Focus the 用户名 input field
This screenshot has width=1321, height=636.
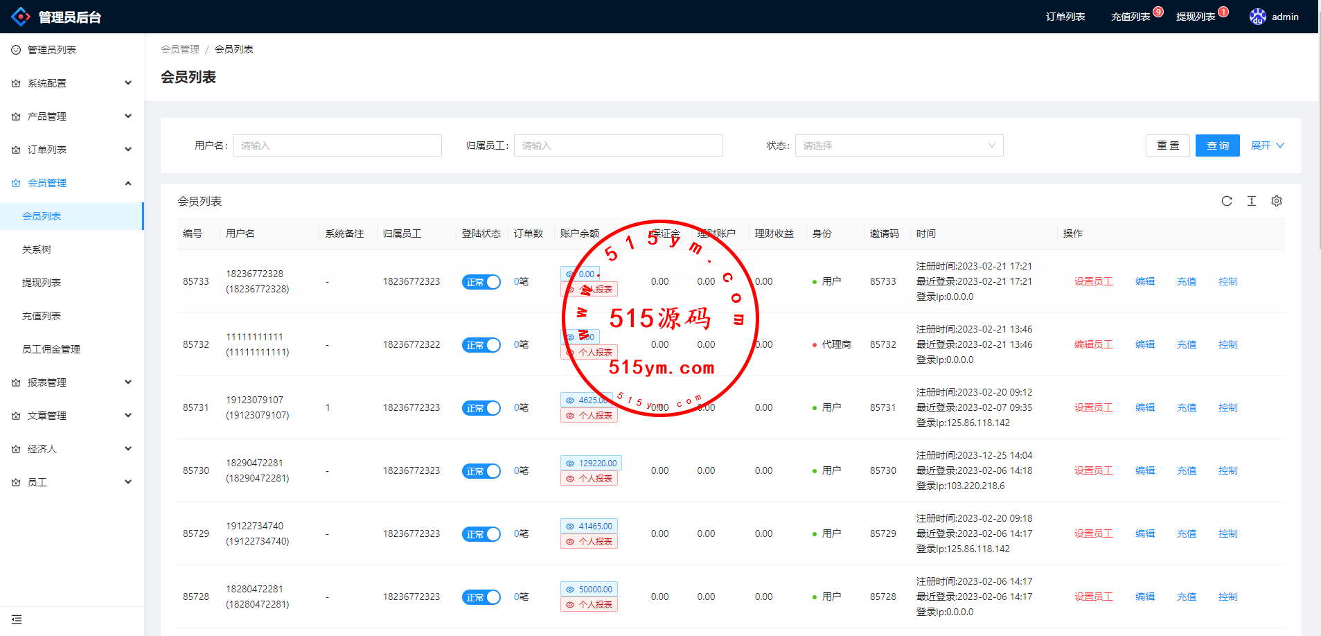point(337,145)
